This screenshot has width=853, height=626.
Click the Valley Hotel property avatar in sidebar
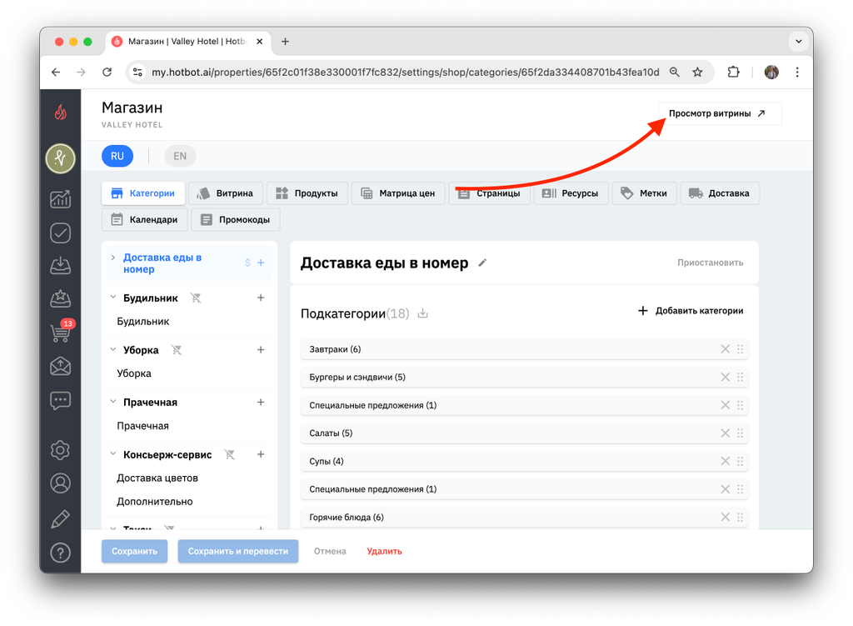click(x=60, y=158)
